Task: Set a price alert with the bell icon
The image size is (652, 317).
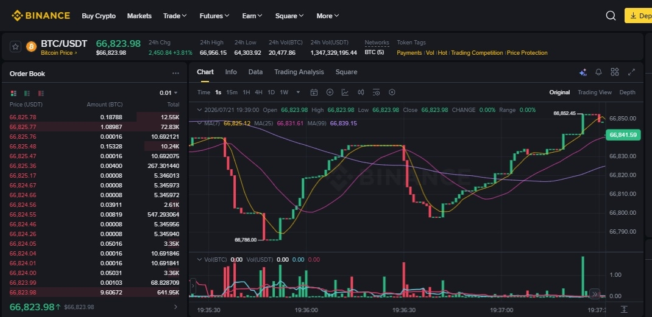Action: [599, 72]
